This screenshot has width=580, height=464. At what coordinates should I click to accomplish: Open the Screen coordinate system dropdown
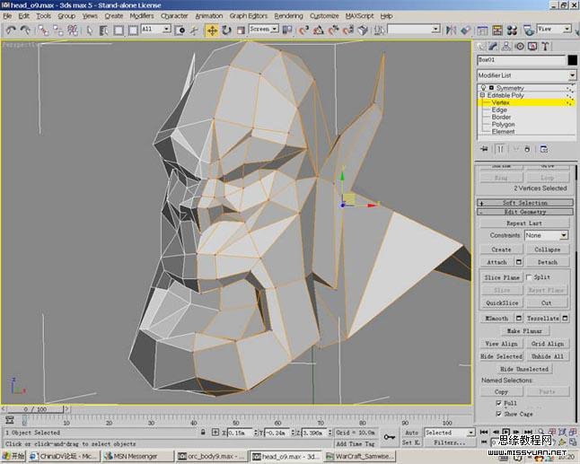point(264,29)
